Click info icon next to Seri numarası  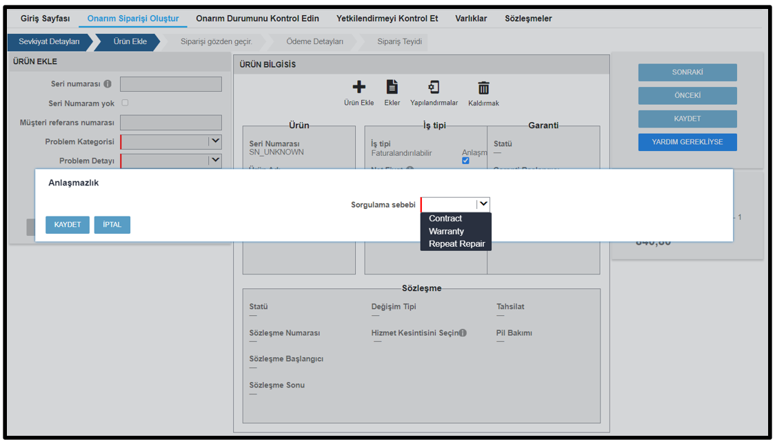coord(108,84)
